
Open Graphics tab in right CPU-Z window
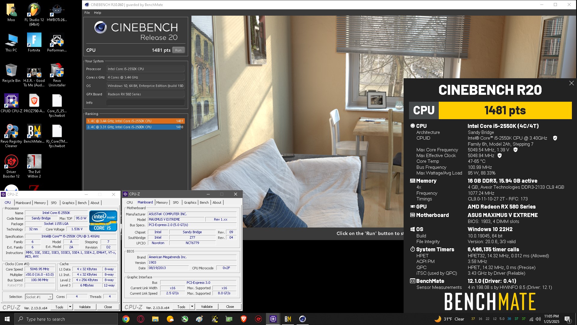[x=190, y=203]
